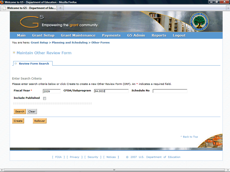Open the Payments menu
The height and width of the screenshot is (172, 230).
point(111,35)
